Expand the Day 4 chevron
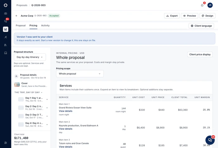The height and width of the screenshot is (148, 218). pos(47,125)
